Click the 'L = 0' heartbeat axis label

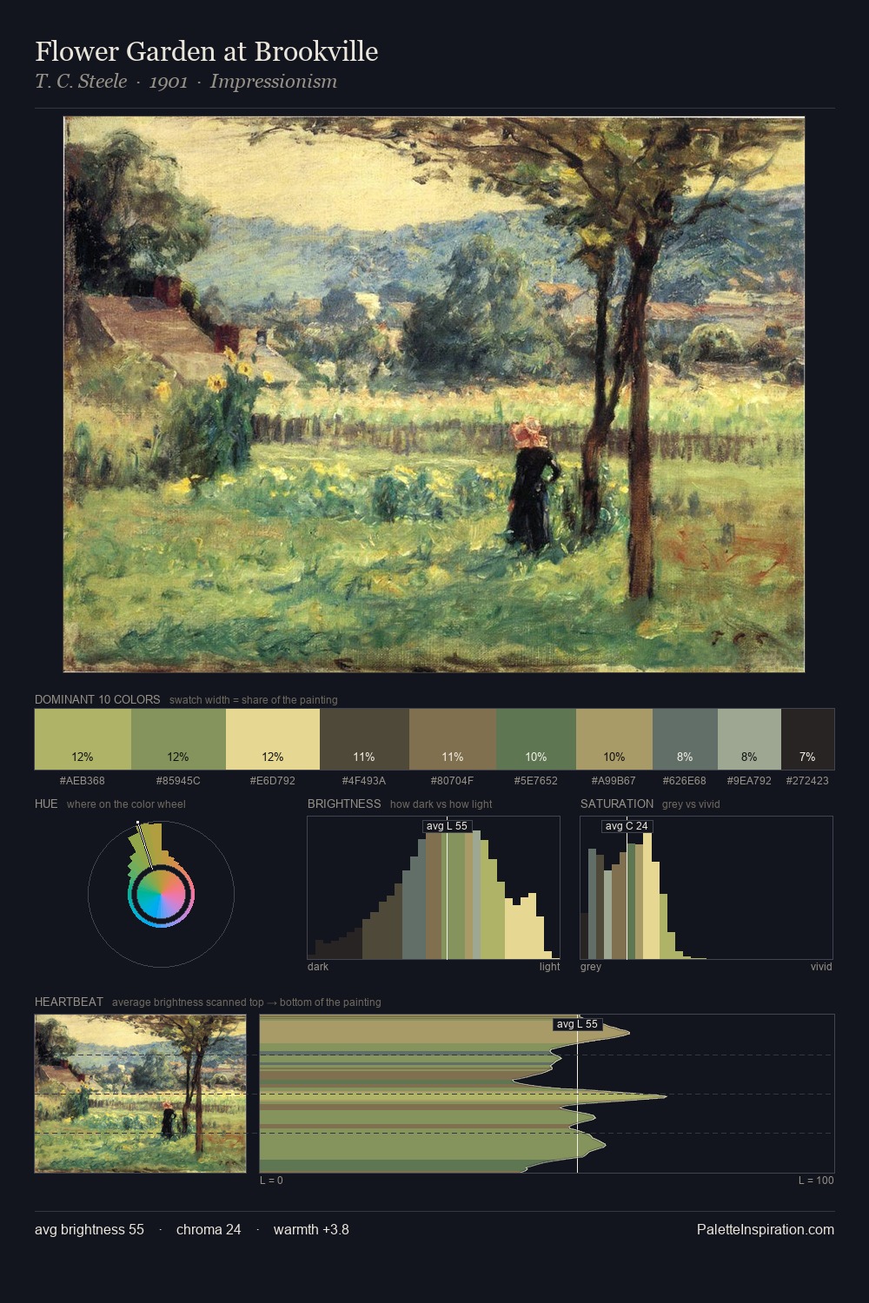(x=271, y=1181)
